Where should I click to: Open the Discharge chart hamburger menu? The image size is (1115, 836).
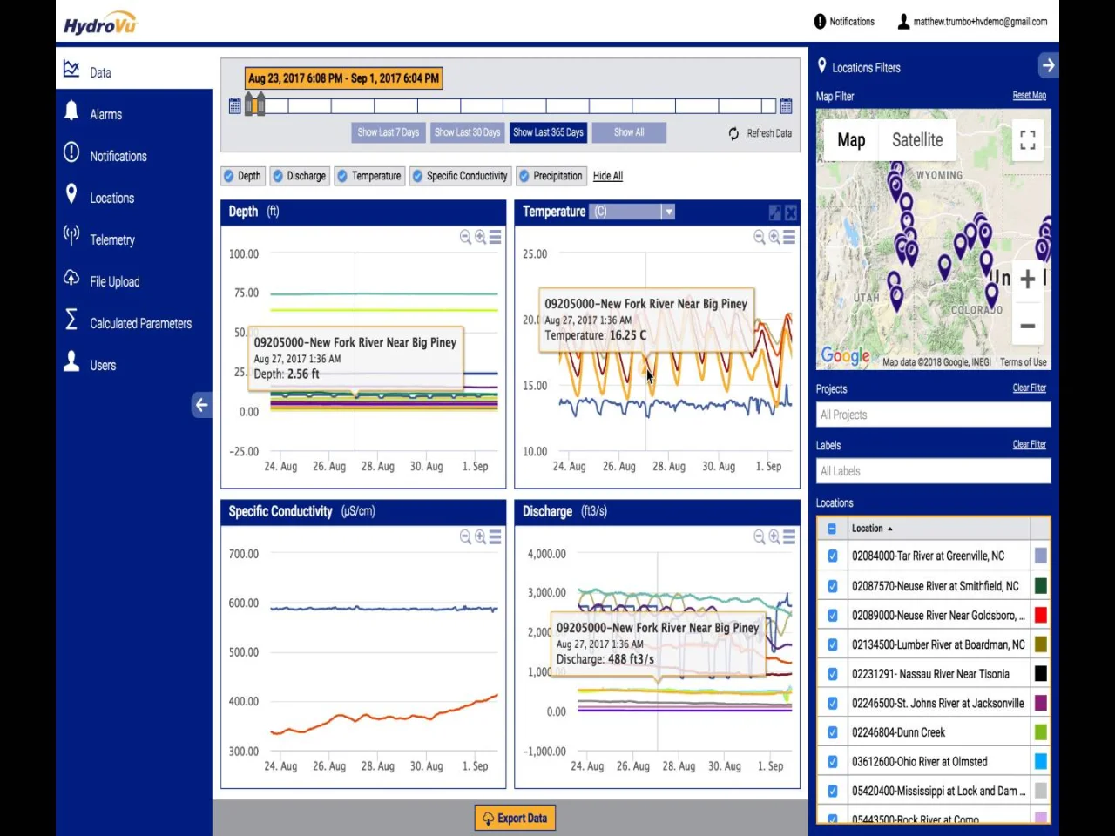coord(789,537)
